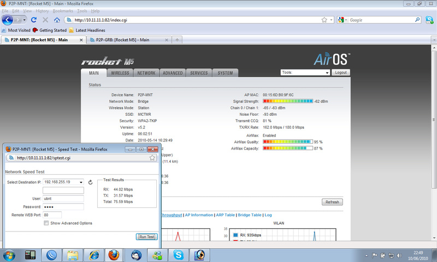The width and height of the screenshot is (437, 262).
Task: Open the WIRELESS tab in AirOS
Action: pos(120,73)
